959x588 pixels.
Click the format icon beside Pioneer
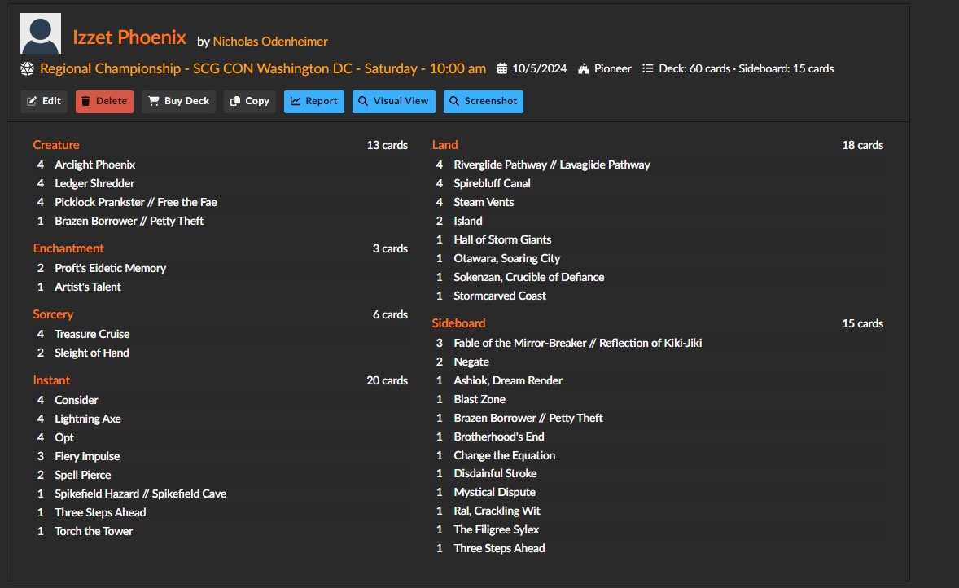point(584,68)
